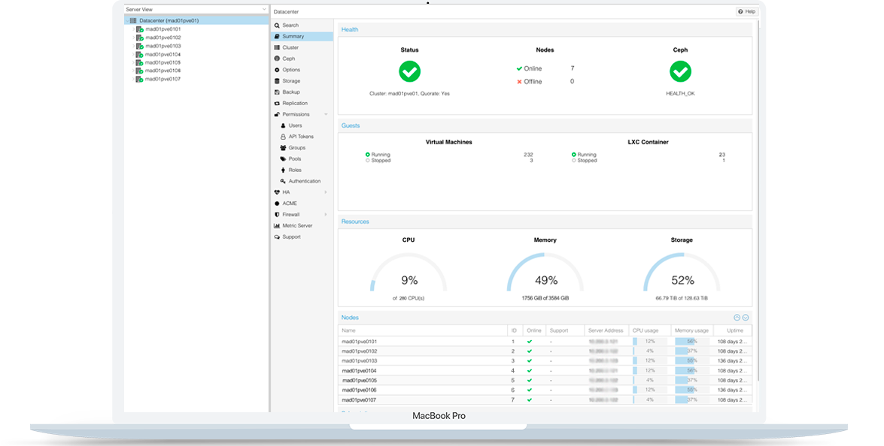The width and height of the screenshot is (884, 446).
Task: Open Backup from the datacenter menu
Action: [x=290, y=92]
